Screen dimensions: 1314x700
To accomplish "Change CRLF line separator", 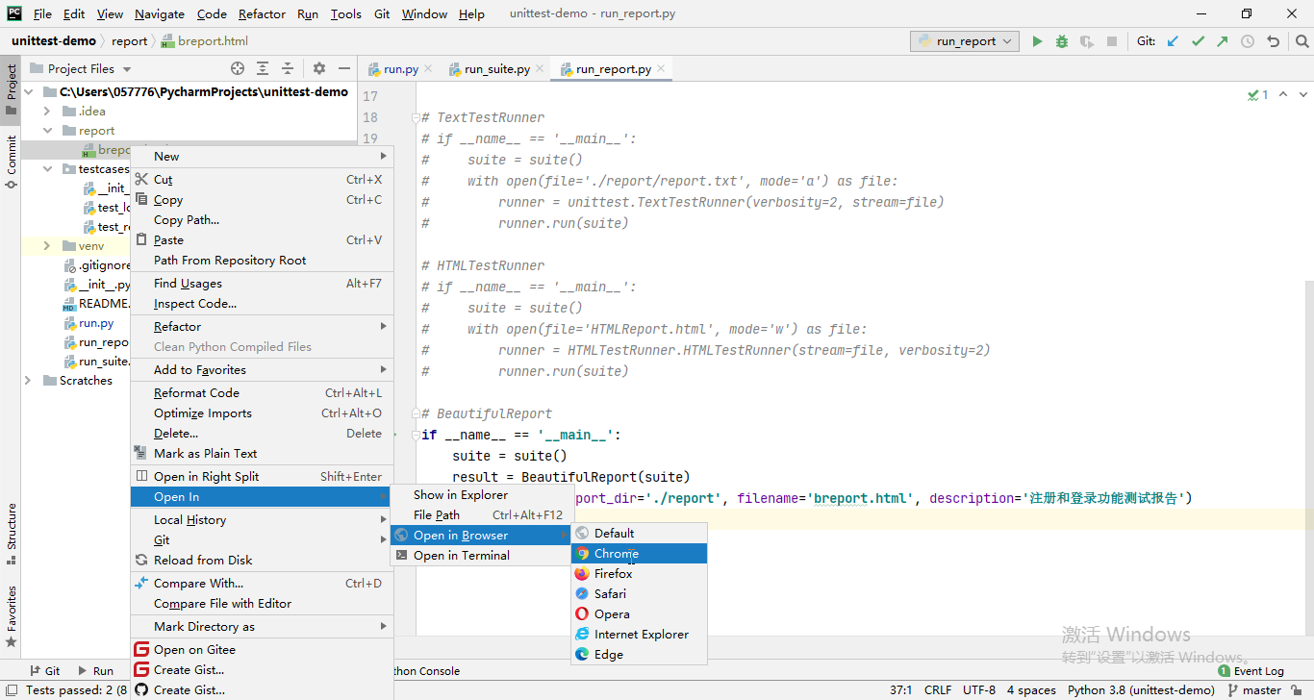I will [938, 690].
